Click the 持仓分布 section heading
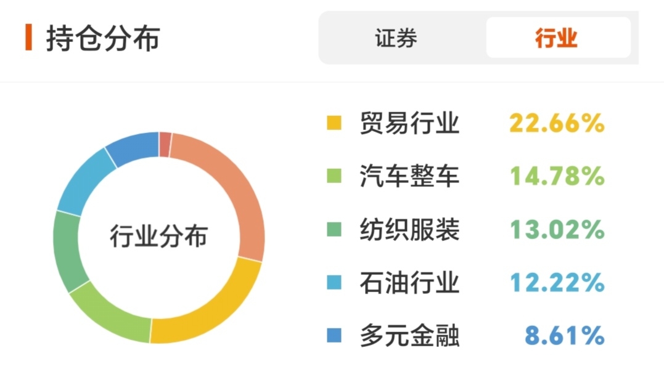 coord(102,38)
